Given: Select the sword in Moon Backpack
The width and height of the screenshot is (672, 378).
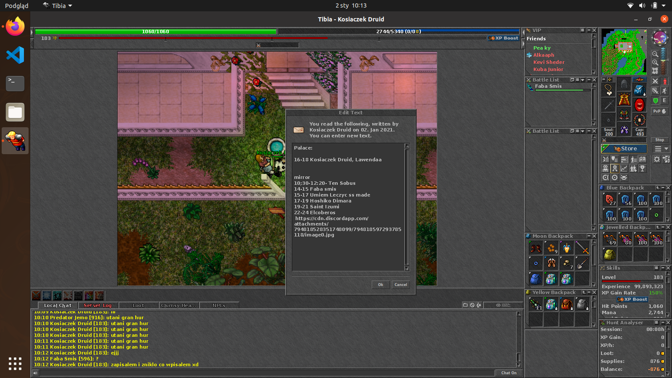Looking at the screenshot, I should click(x=582, y=248).
